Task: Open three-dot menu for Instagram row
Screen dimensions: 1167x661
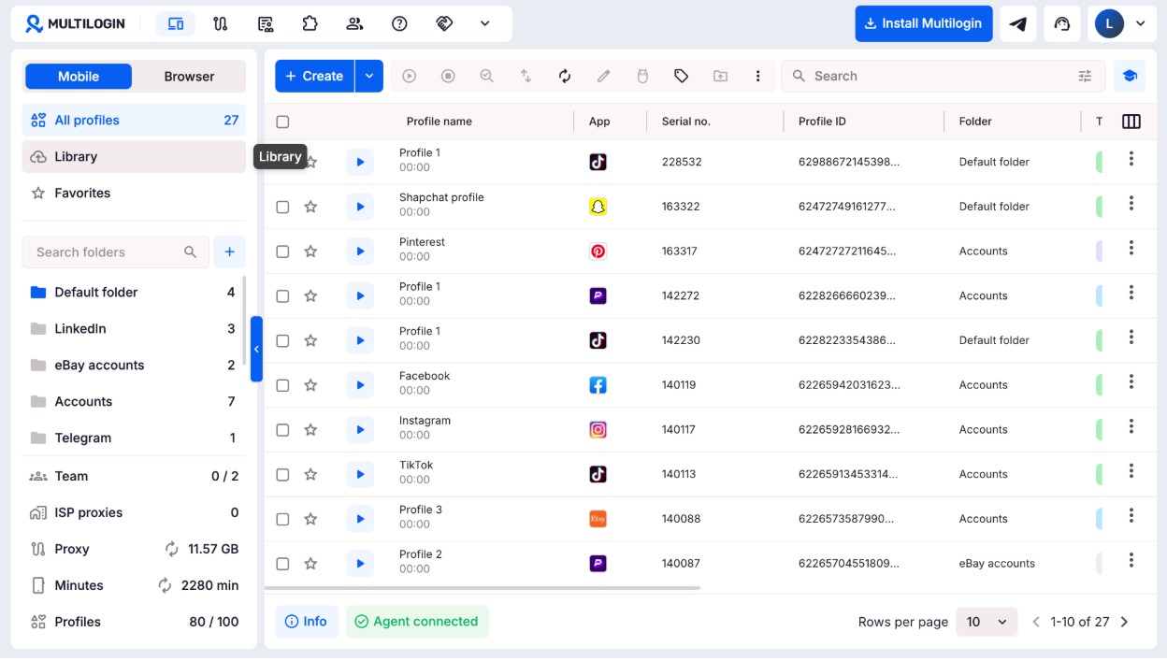Action: point(1131,427)
